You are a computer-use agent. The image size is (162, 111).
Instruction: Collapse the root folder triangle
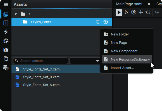pyautogui.click(x=16, y=14)
